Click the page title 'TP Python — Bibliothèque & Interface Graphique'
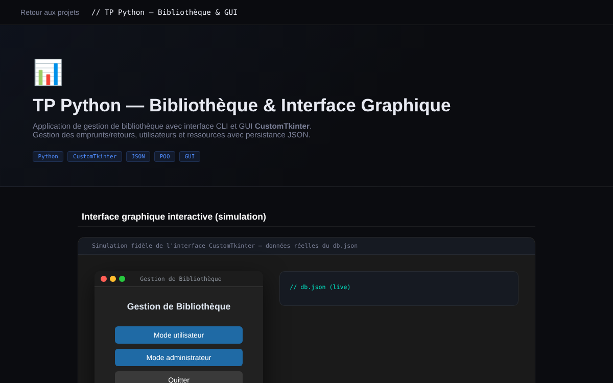The width and height of the screenshot is (613, 383). click(x=242, y=105)
